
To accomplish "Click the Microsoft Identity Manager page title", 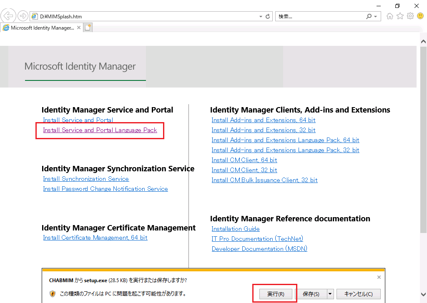I will pyautogui.click(x=80, y=66).
